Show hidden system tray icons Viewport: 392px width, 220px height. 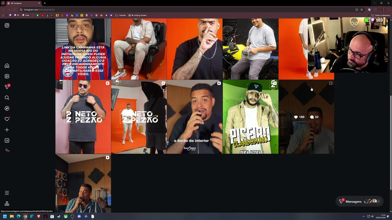pos(364,216)
